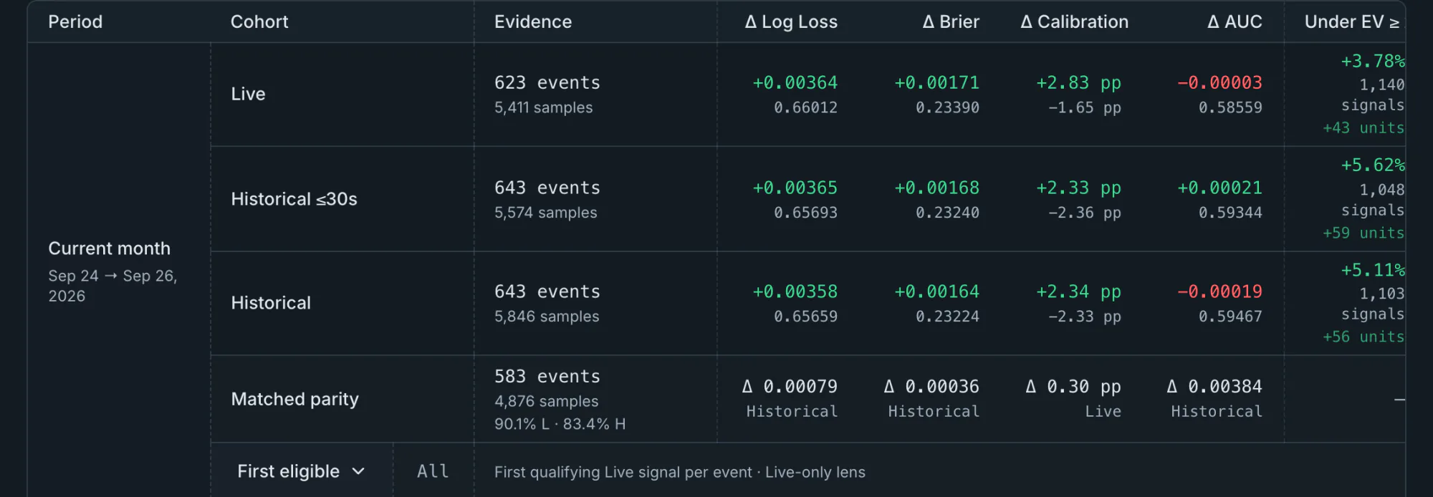The height and width of the screenshot is (497, 1433).
Task: Click the Δ 0.30 pp matched parity value
Action: pos(1073,387)
